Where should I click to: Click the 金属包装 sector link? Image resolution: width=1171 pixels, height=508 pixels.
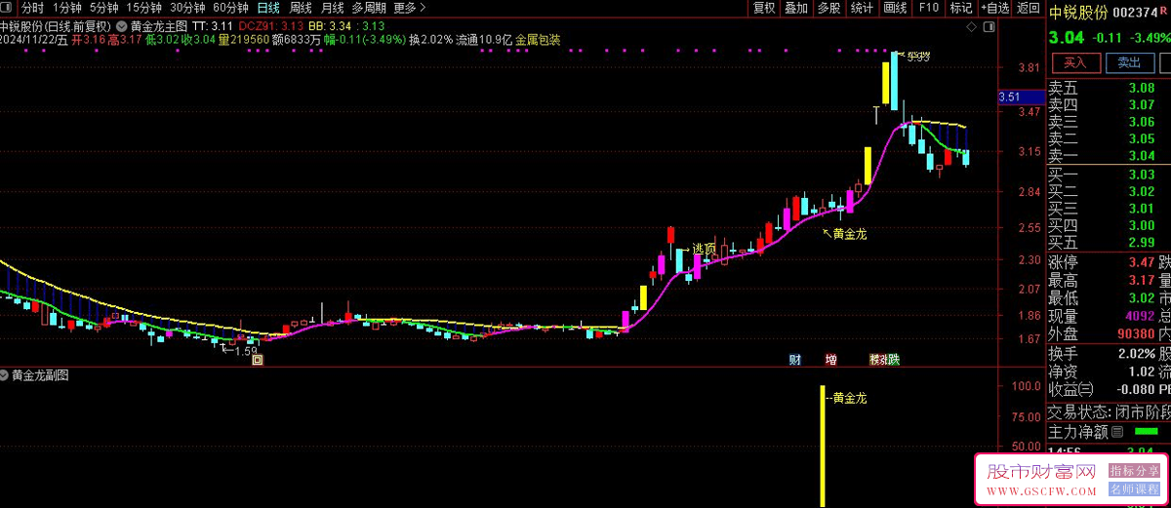(x=538, y=40)
